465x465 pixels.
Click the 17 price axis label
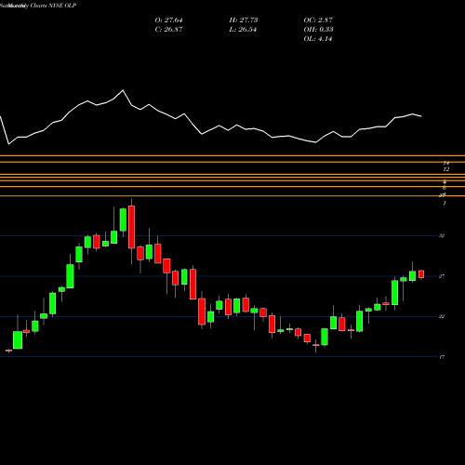[442, 357]
